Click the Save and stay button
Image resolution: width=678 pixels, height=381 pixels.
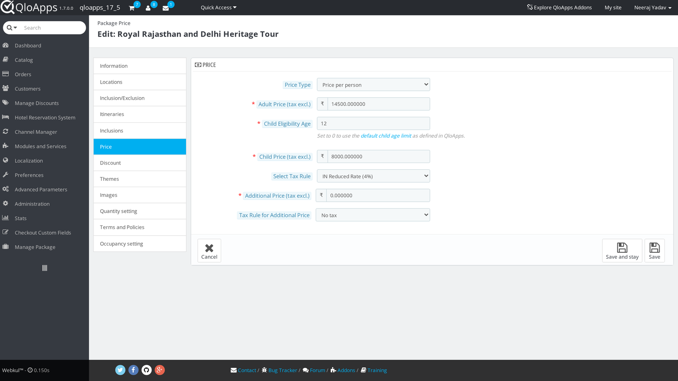click(x=622, y=250)
